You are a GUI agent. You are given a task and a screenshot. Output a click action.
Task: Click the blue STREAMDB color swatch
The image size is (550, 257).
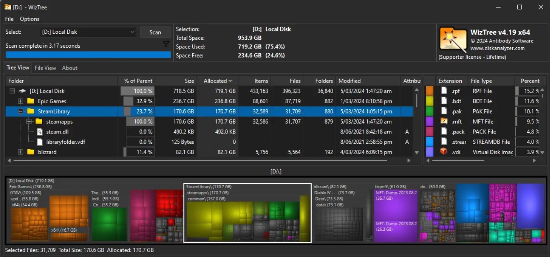click(430, 142)
